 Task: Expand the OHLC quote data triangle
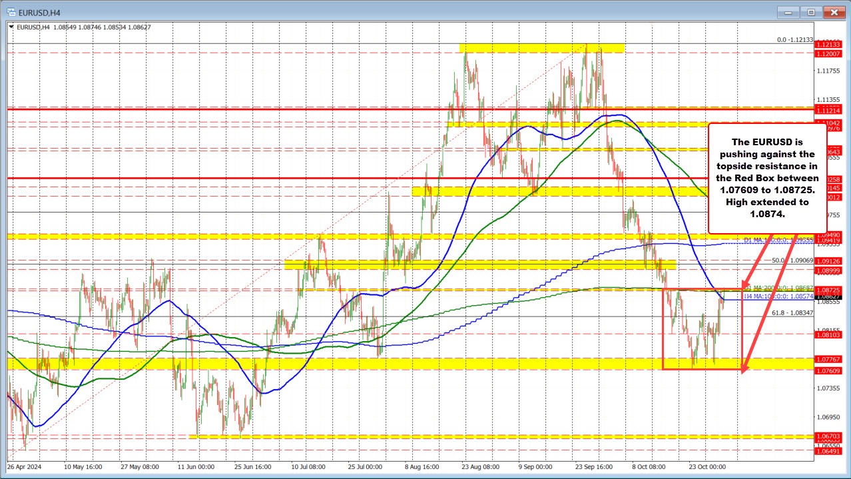(11, 27)
